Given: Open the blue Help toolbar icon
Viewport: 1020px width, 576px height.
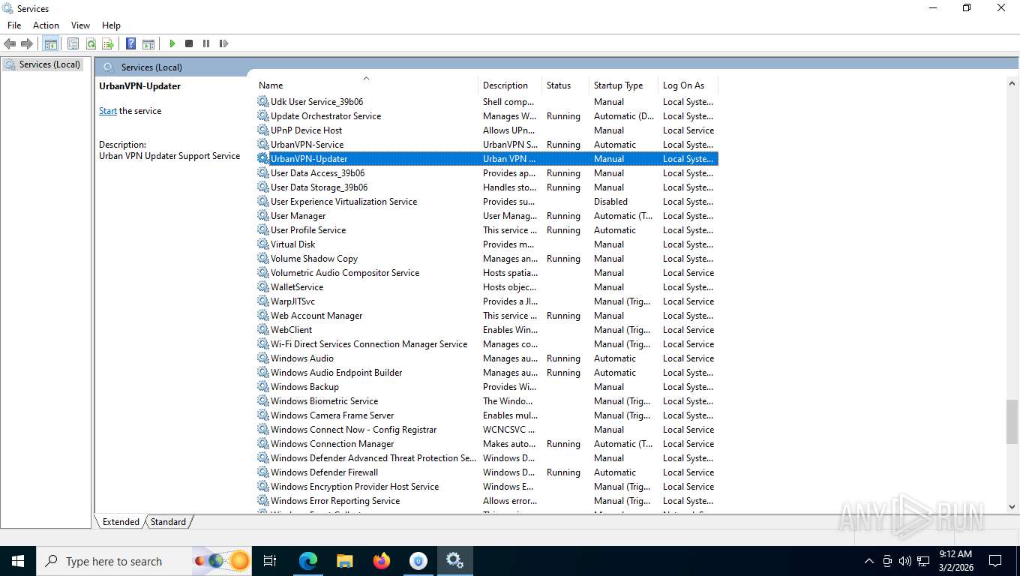Looking at the screenshot, I should (130, 43).
